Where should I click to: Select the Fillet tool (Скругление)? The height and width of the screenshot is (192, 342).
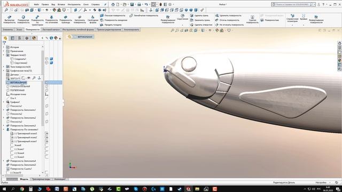pyautogui.click(x=182, y=17)
